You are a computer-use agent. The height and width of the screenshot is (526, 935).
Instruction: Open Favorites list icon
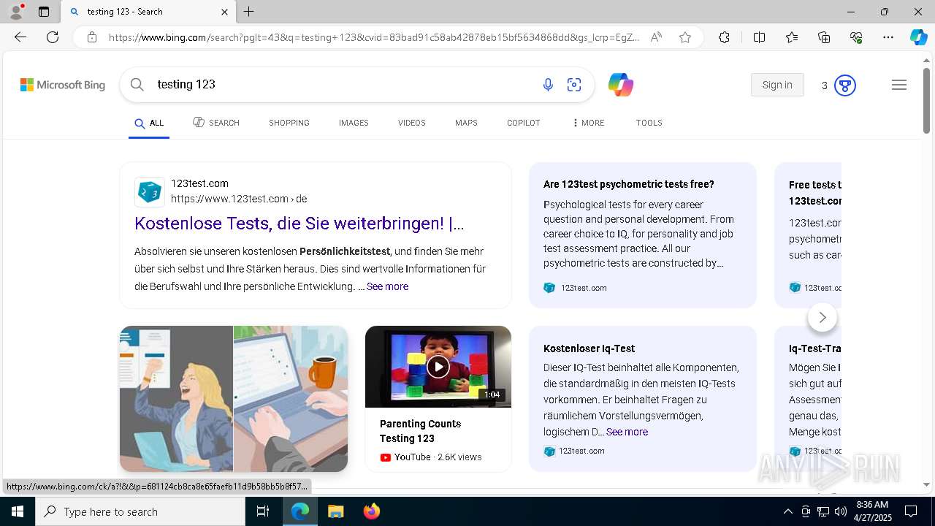(792, 37)
